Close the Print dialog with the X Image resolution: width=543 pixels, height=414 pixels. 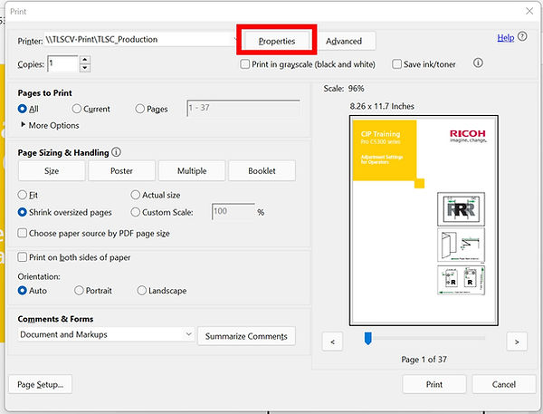point(529,11)
